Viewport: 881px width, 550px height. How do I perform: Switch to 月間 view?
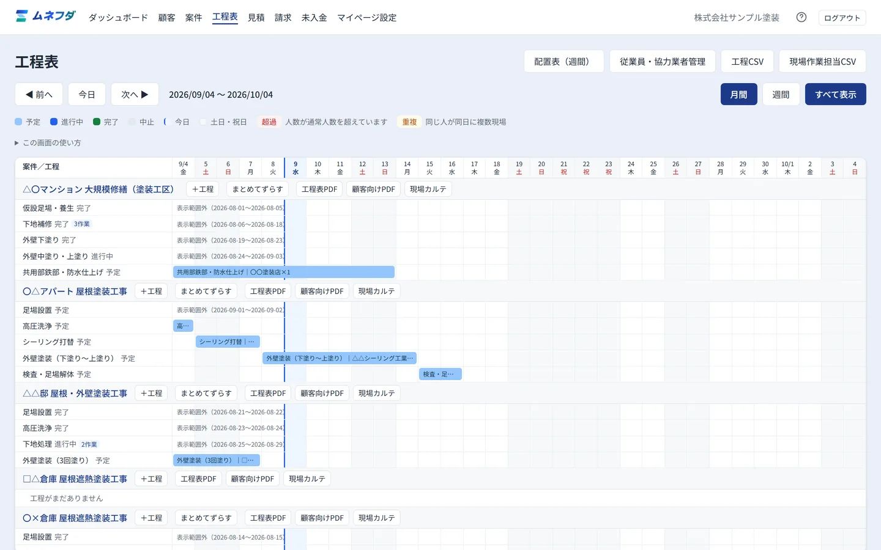pyautogui.click(x=738, y=94)
